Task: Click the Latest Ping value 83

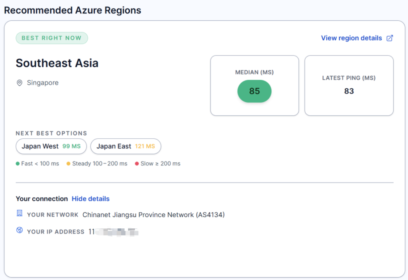Action: tap(349, 91)
